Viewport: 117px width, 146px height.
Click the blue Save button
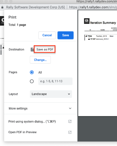pos(65,35)
